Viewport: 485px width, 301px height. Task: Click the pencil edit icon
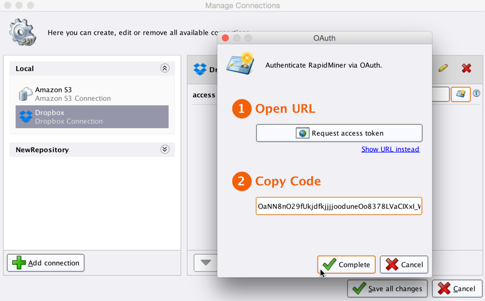pos(443,68)
